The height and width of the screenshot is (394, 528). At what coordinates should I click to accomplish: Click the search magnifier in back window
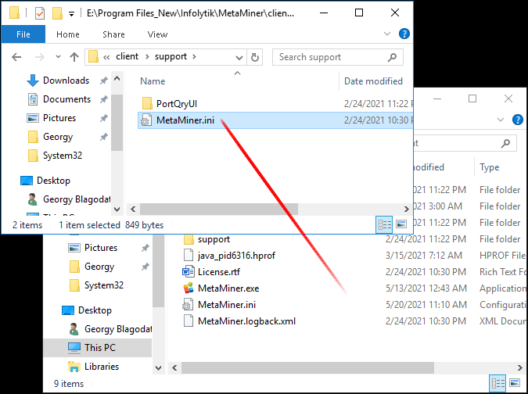tap(505, 143)
